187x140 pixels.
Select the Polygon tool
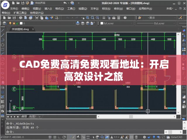pyautogui.click(x=3, y=45)
